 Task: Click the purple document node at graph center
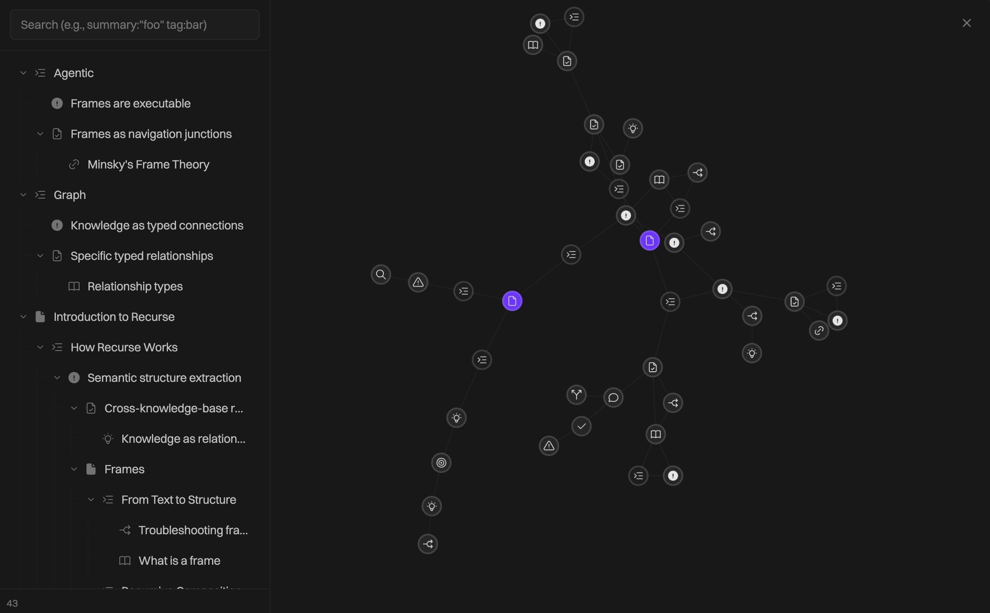(650, 240)
